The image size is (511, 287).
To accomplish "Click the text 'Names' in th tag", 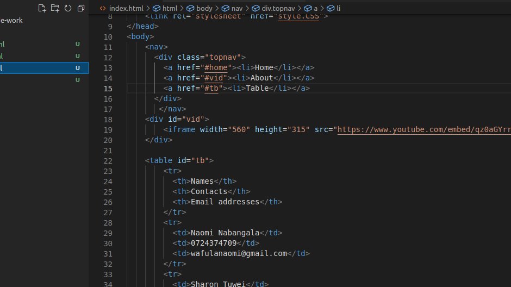I will pos(202,181).
